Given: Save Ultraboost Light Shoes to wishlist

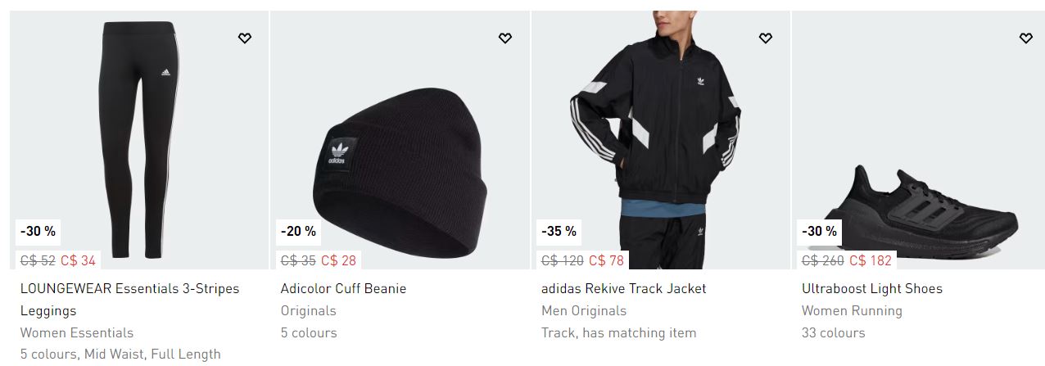Looking at the screenshot, I should [1026, 38].
